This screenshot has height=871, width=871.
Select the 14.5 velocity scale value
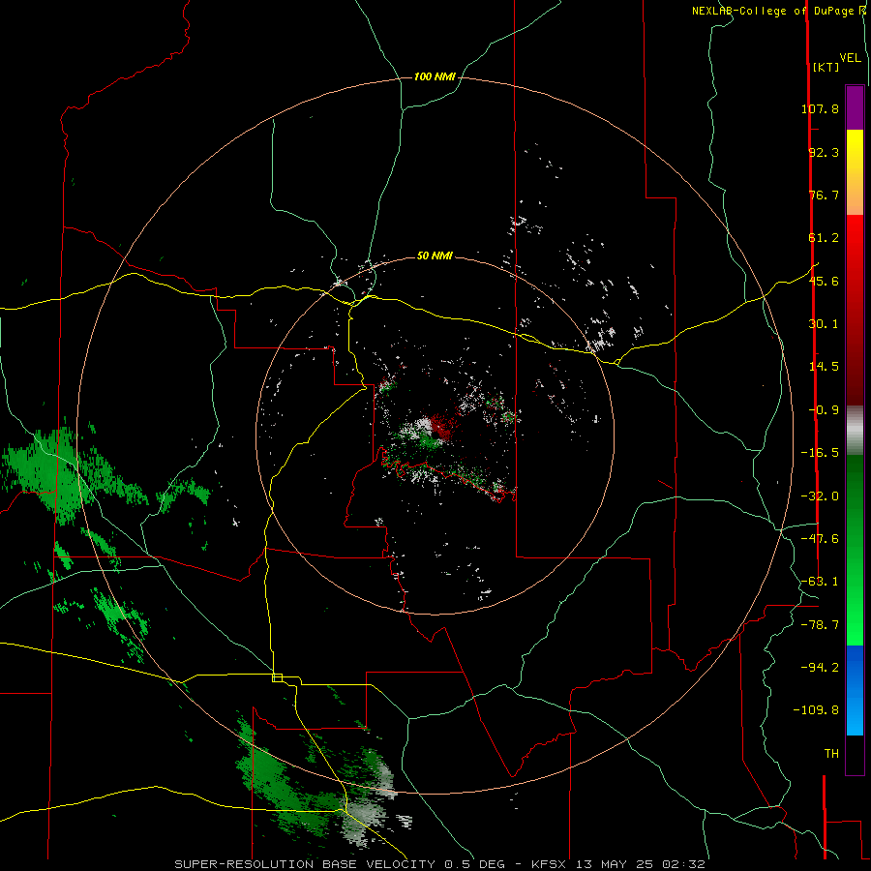pyautogui.click(x=824, y=367)
